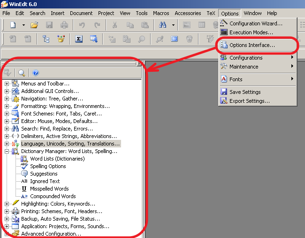305x238 pixels.
Task: Select Spelling Options tree item
Action: (x=48, y=166)
